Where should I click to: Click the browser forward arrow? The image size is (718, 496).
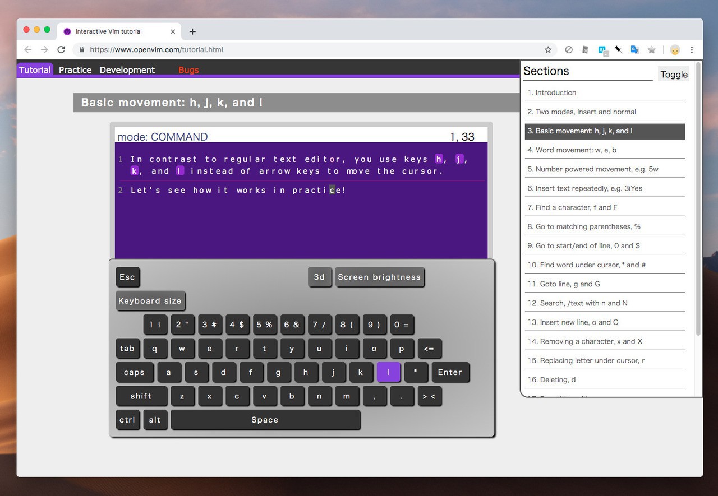tap(44, 50)
